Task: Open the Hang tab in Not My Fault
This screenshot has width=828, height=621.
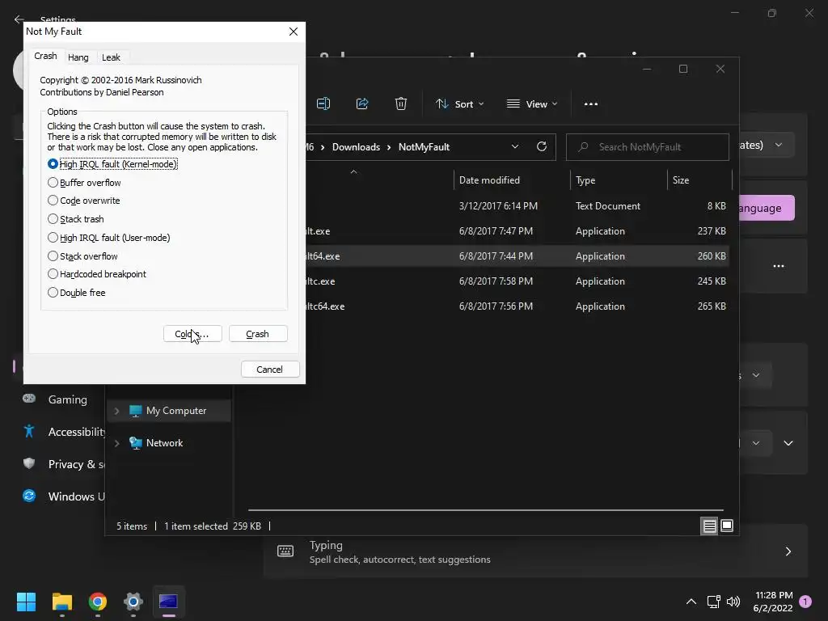Action: (x=78, y=57)
